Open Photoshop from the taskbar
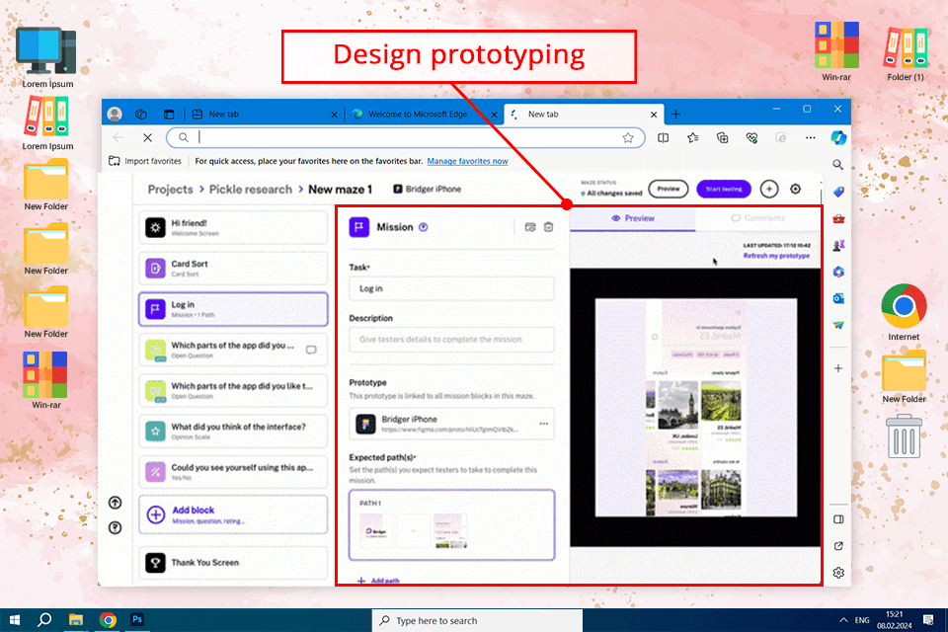Screen dimensions: 948x632 (x=137, y=620)
